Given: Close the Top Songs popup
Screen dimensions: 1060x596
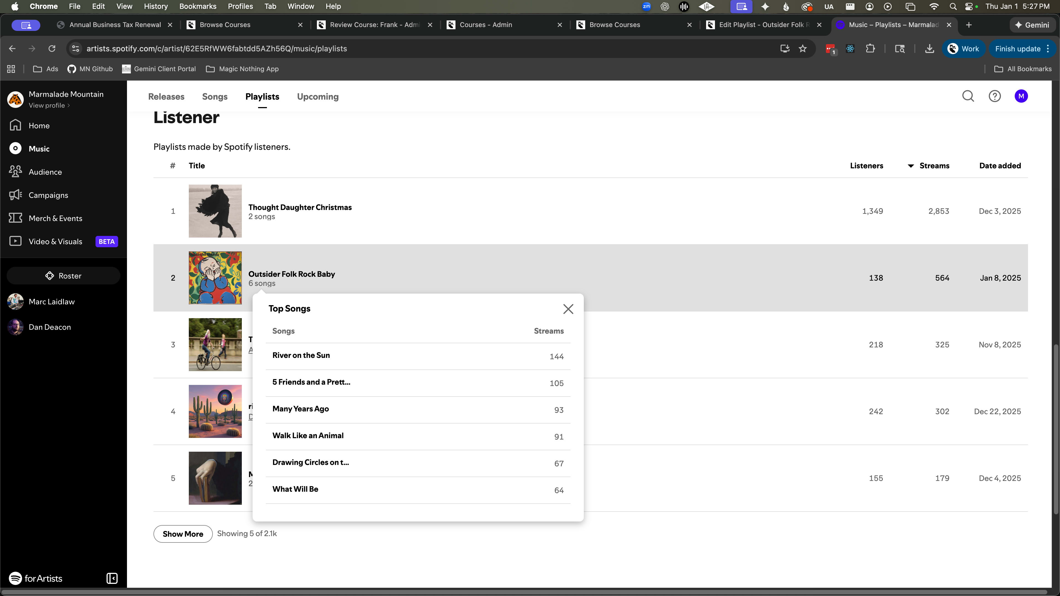Looking at the screenshot, I should click(568, 309).
